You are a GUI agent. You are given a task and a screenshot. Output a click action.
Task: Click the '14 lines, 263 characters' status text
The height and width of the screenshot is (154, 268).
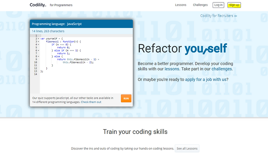(x=48, y=31)
